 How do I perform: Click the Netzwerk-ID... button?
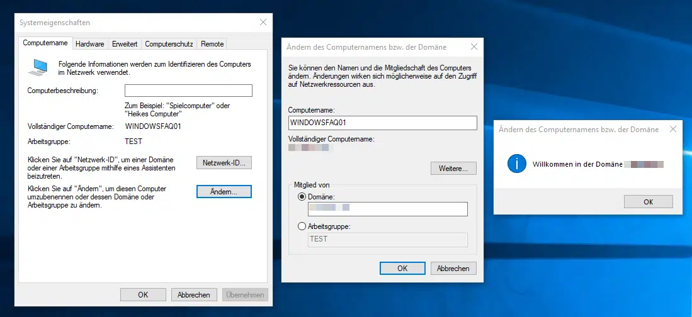[x=224, y=162]
